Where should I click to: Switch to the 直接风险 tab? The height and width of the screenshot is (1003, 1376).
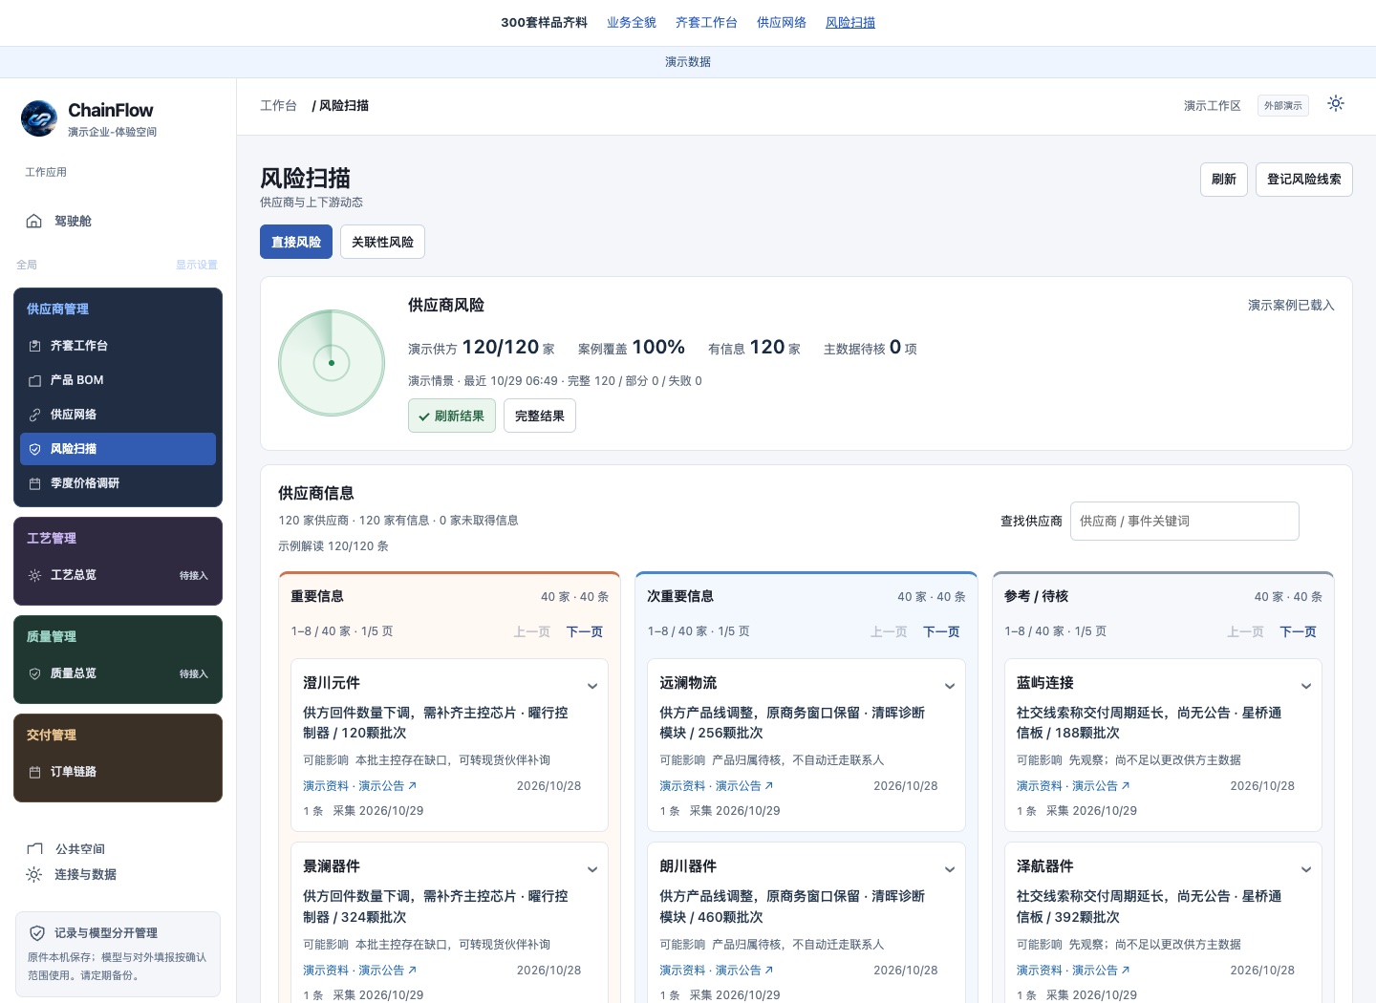coord(296,242)
